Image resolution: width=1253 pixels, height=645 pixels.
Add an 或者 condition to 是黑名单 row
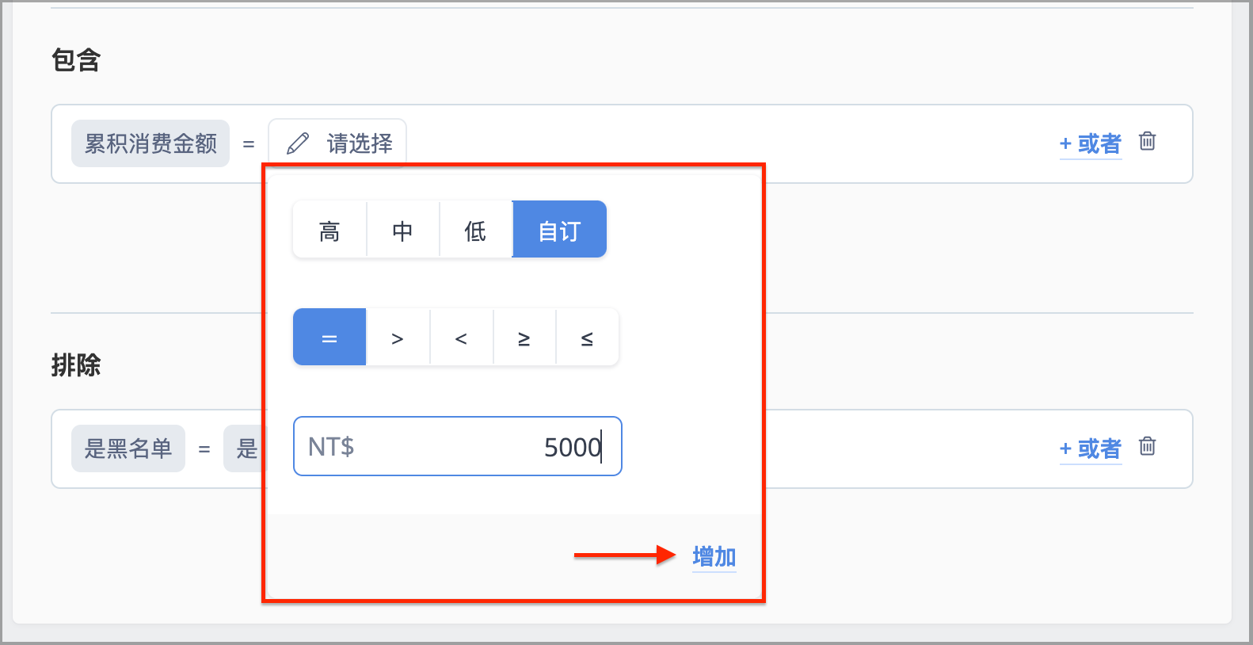pos(1091,449)
